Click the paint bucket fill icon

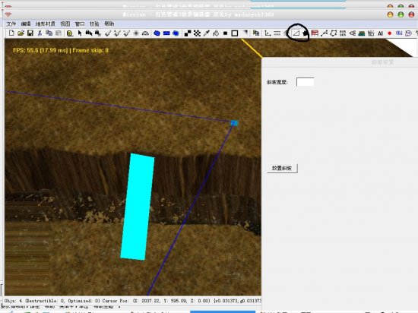click(x=216, y=33)
